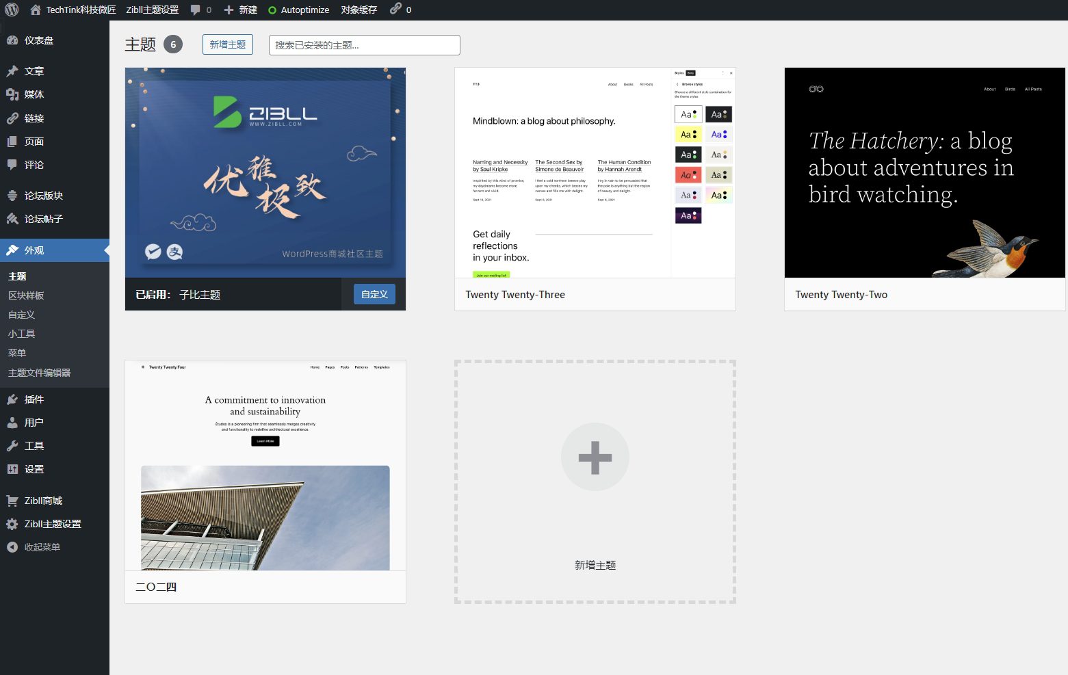
Task: Click the Zibll主题设置 gear icon
Action: coord(12,524)
